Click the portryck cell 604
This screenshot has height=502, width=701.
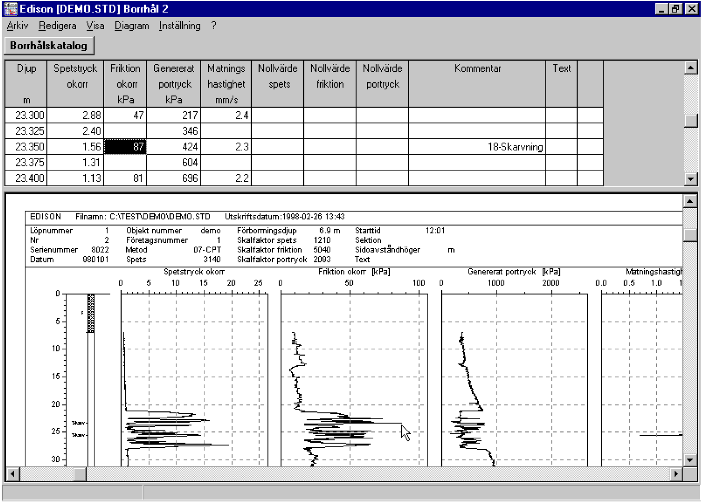[174, 163]
